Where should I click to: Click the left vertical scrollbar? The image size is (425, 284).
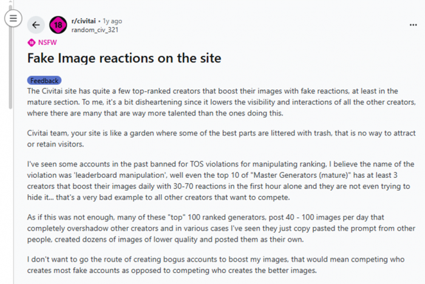pyautogui.click(x=10, y=73)
